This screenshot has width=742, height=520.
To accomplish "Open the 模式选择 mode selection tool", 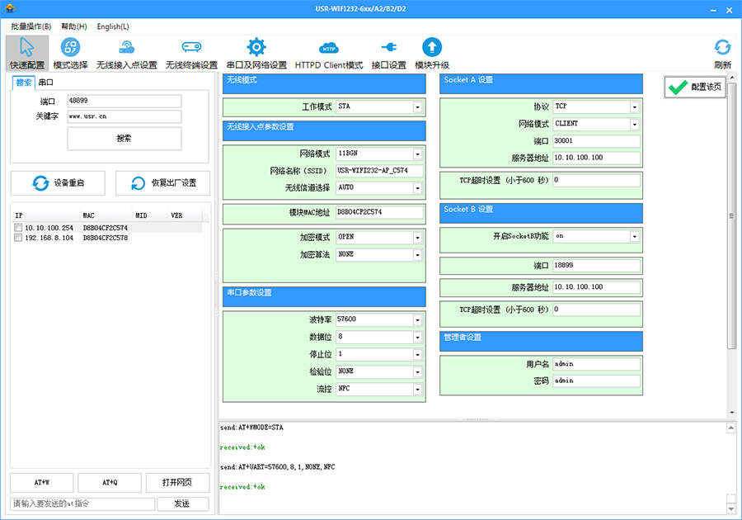I will point(70,53).
